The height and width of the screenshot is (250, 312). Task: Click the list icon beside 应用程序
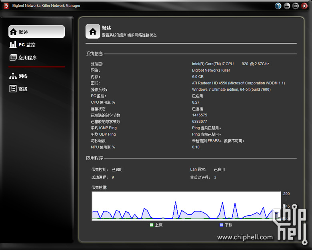(x=13, y=58)
